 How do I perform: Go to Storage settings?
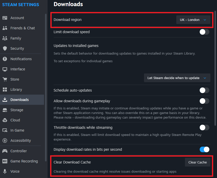[x=17, y=110]
